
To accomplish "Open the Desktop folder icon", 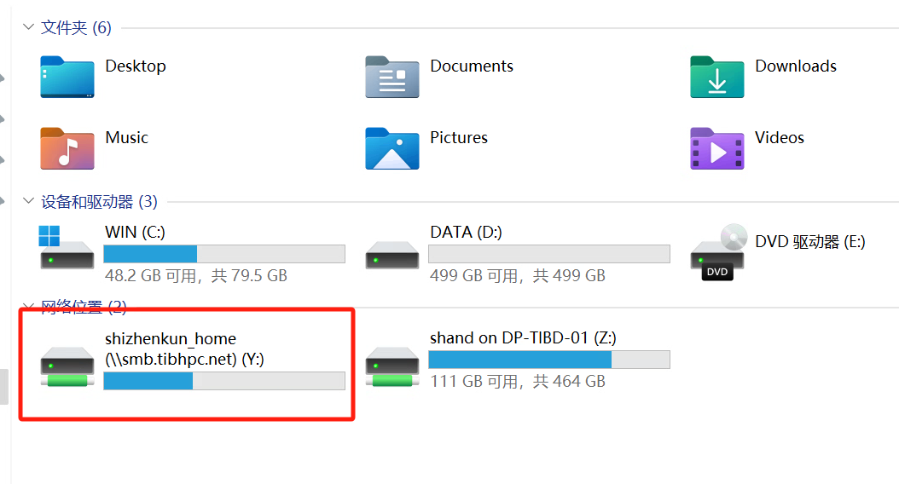I will 67,78.
